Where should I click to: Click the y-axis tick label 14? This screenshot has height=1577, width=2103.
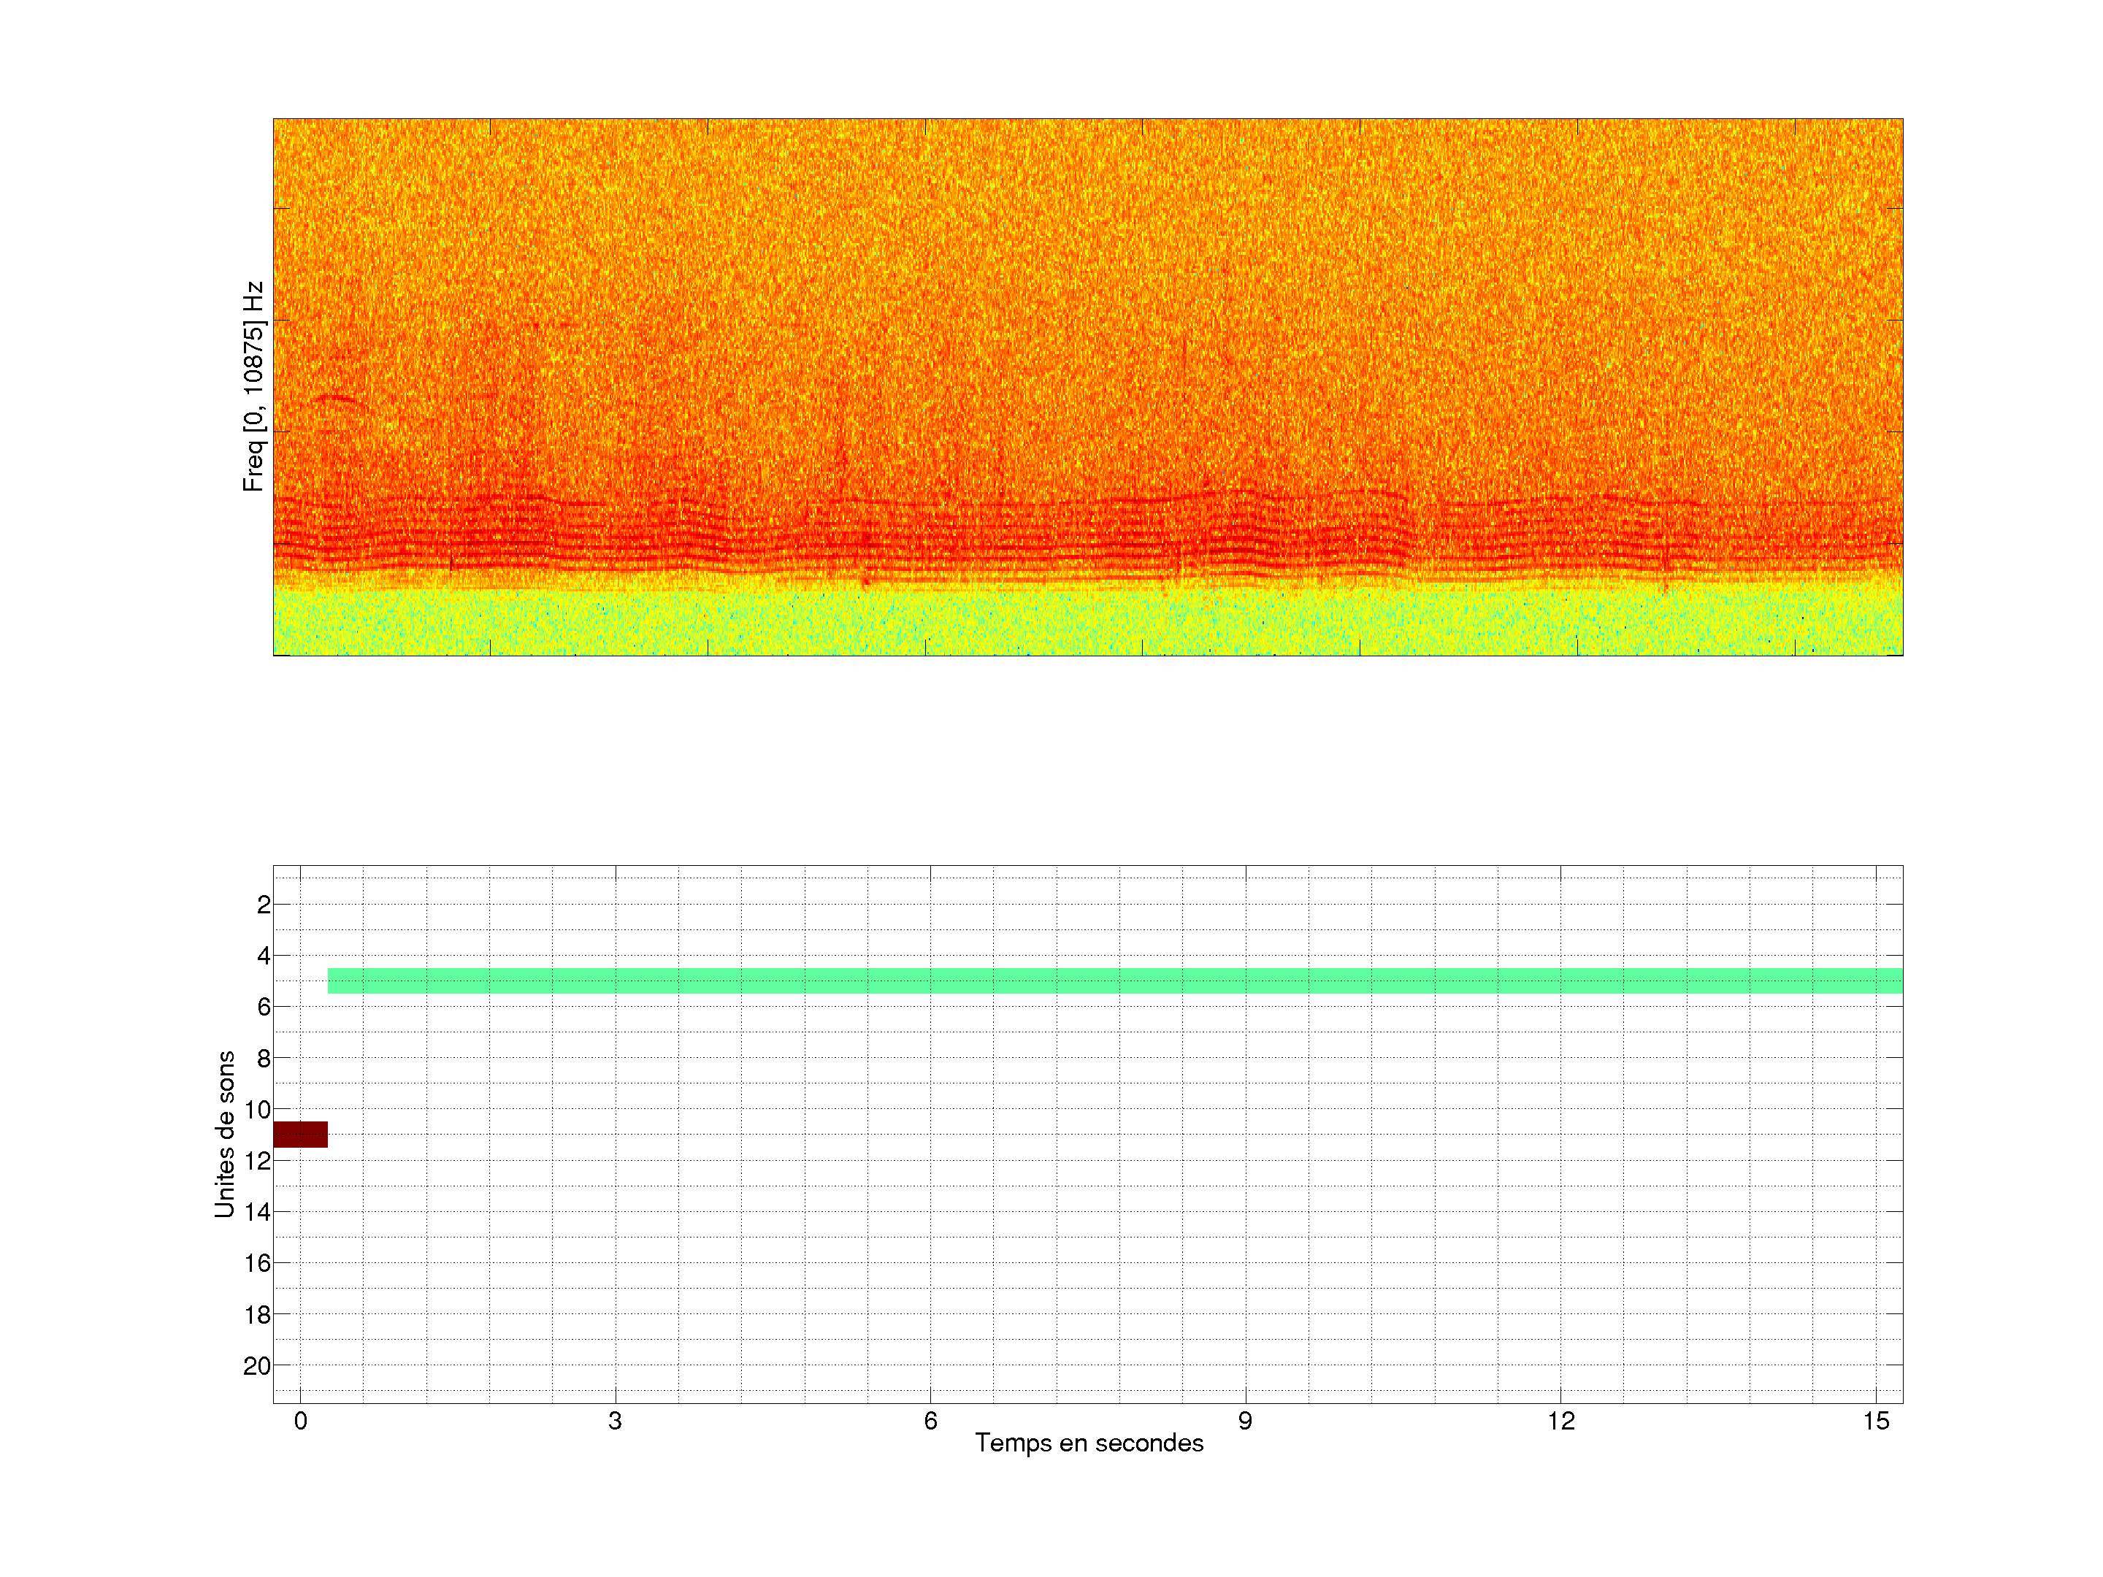258,1212
